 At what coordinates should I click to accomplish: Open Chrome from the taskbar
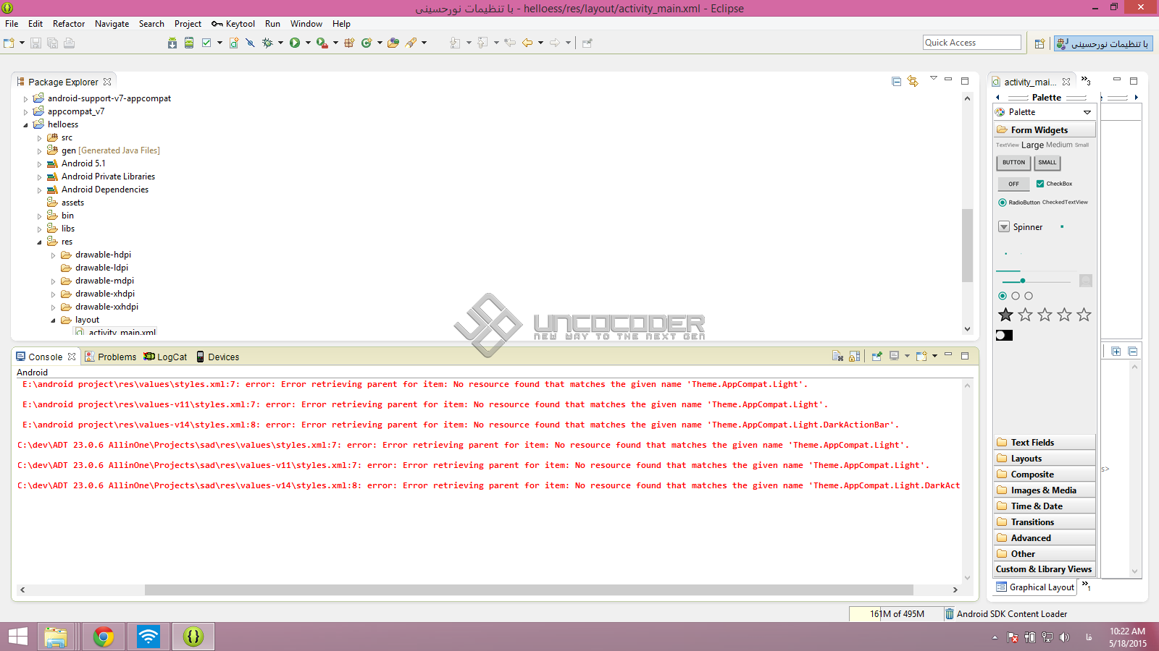[104, 637]
